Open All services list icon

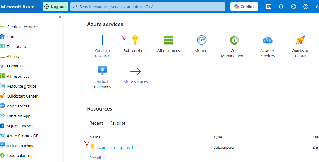pos(2,56)
